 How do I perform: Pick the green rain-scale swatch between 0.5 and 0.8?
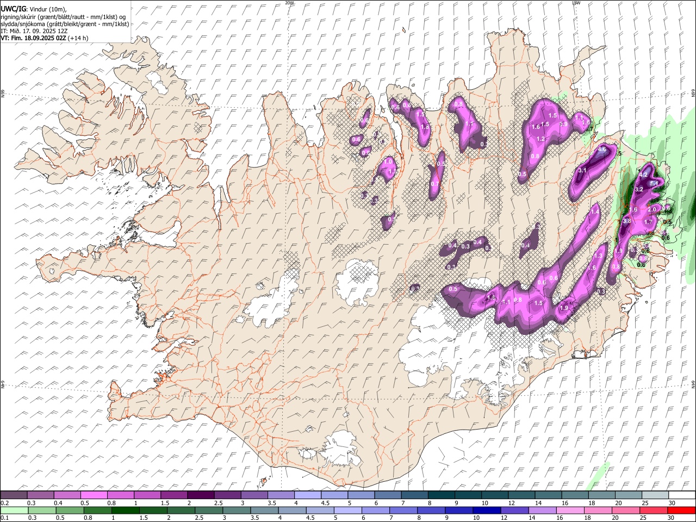coord(70,510)
